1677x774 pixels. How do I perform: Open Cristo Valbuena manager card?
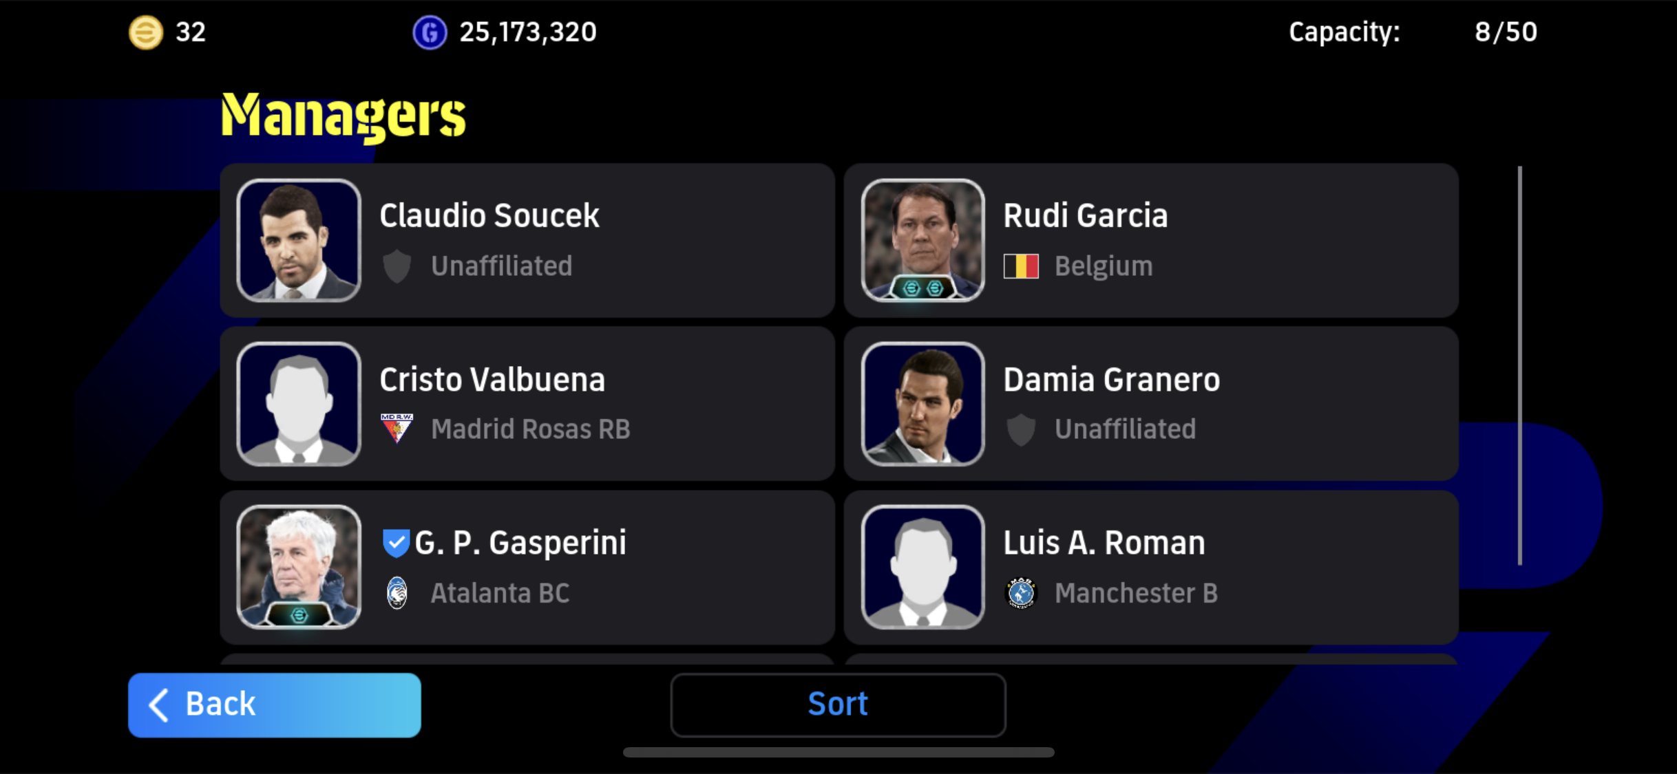pyautogui.click(x=527, y=404)
